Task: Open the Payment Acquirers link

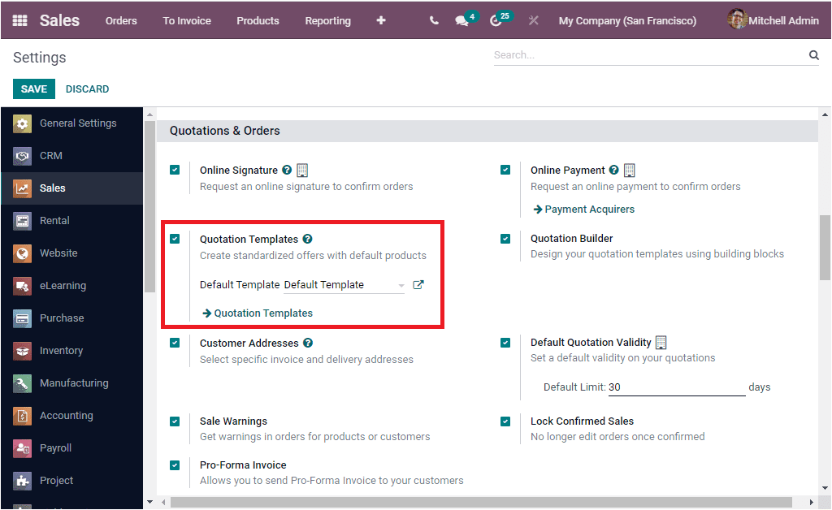Action: 589,209
